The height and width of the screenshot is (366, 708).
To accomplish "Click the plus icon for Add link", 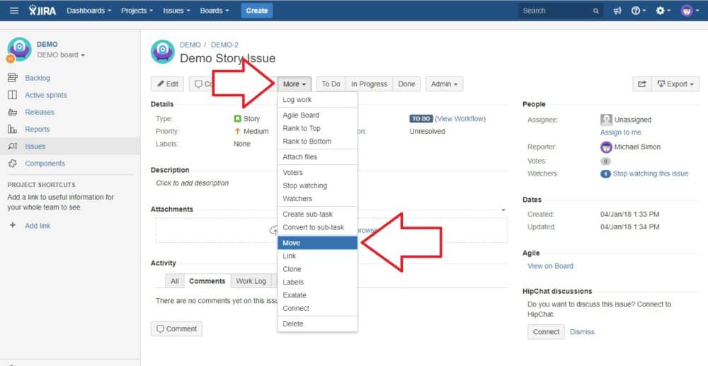I will (x=13, y=225).
